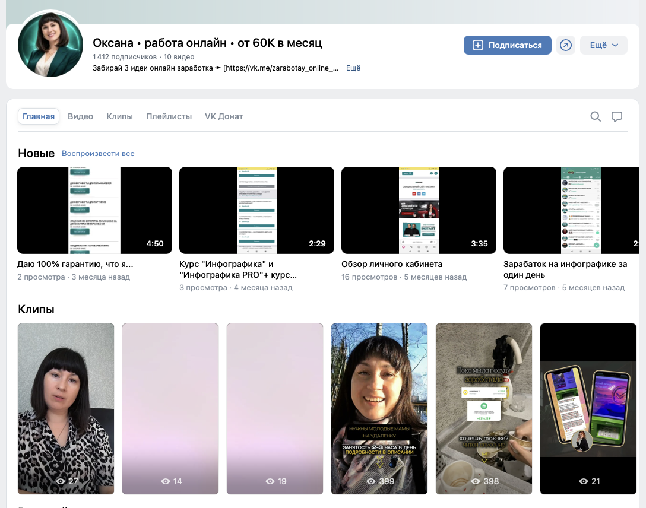Open the channel comments speech bubble icon
Screen dimensions: 646x508
click(x=617, y=116)
